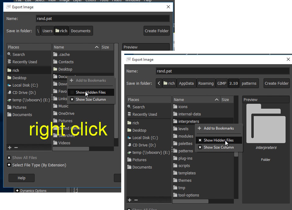The height and width of the screenshot is (210, 292).
Task: Select Documents in right dialog Places
Action: click(x=149, y=167)
